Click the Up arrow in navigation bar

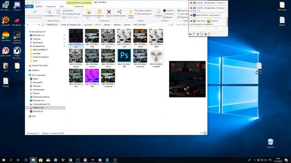[39, 24]
